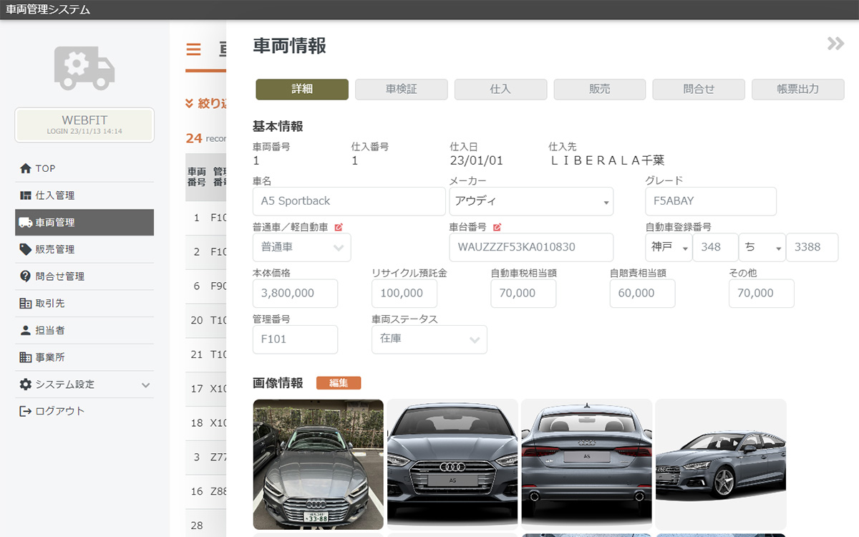Image resolution: width=859 pixels, height=537 pixels.
Task: Click the 自賠責相当額 field showing 60,000
Action: 643,294
